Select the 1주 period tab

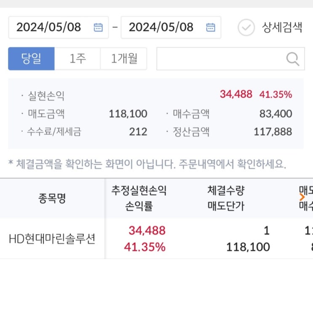(x=78, y=59)
